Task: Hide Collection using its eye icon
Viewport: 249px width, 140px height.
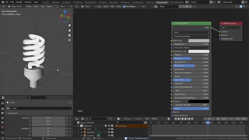Action: (x=109, y=126)
